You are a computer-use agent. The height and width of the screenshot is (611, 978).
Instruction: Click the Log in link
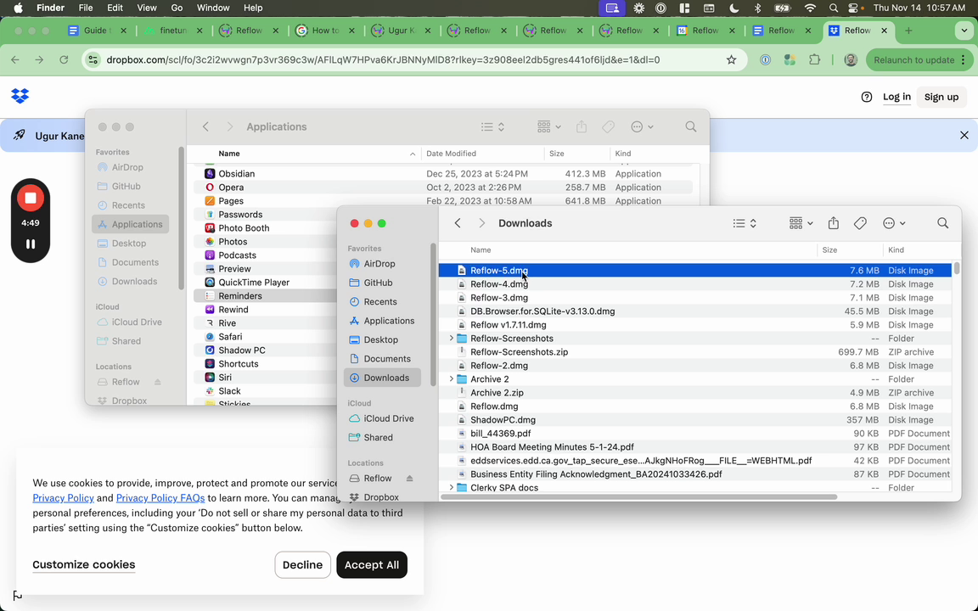point(896,97)
